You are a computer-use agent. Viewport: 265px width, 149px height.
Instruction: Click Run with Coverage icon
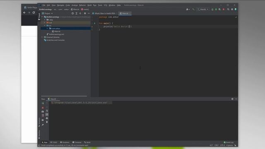[x=220, y=10]
